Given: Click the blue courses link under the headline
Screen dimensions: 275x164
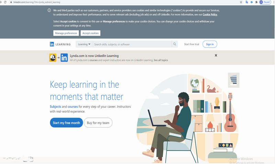Looking at the screenshot, I should click(x=73, y=107).
